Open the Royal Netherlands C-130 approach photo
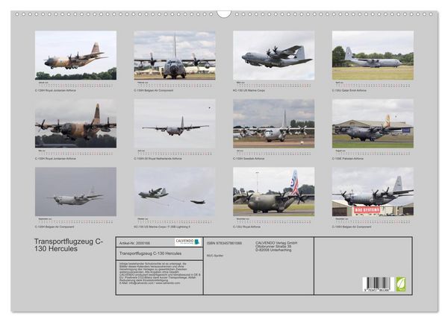The width and height of the screenshot is (448, 322). point(175,124)
